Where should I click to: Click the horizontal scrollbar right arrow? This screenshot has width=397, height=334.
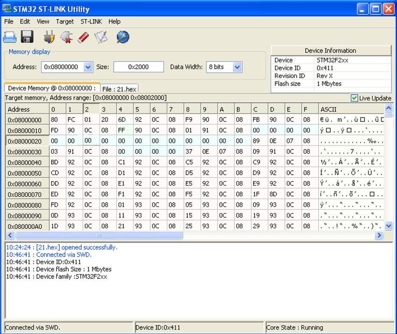click(379, 236)
